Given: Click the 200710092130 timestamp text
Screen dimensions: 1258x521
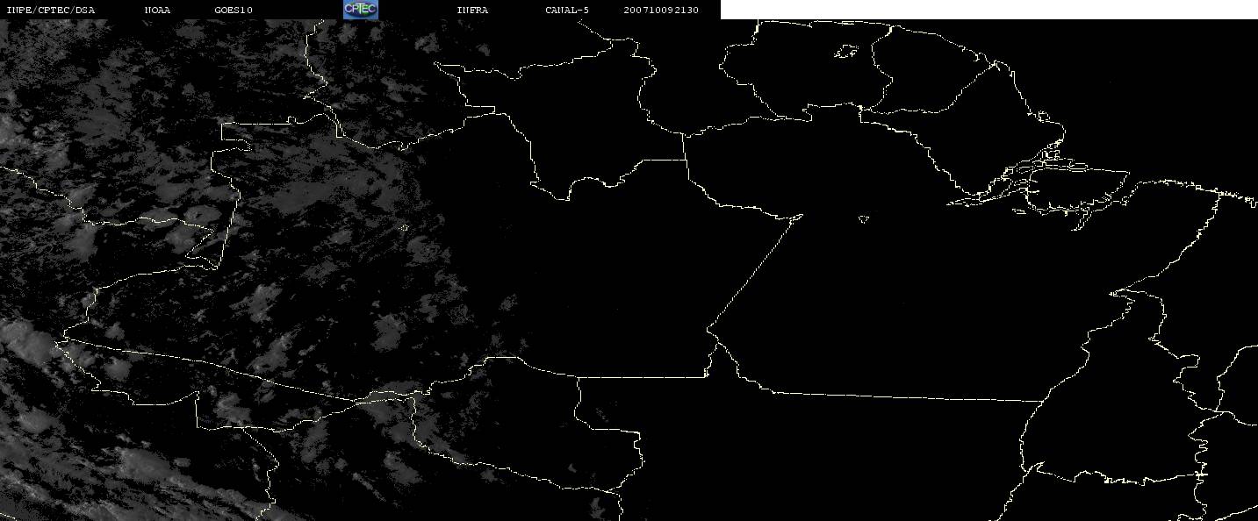Looking at the screenshot, I should pyautogui.click(x=661, y=11).
